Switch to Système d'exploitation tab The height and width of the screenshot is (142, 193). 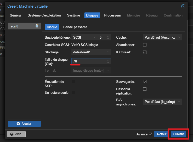tap(44, 15)
